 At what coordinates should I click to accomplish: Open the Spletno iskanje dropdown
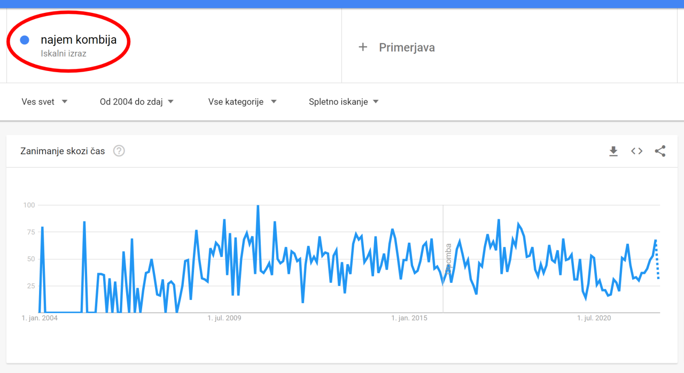(344, 102)
